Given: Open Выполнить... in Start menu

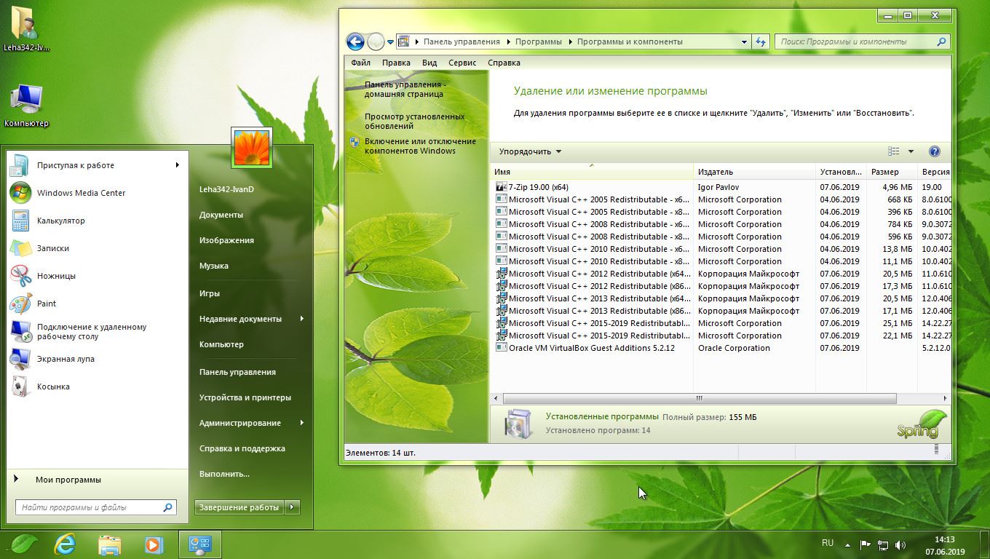Looking at the screenshot, I should [x=224, y=474].
